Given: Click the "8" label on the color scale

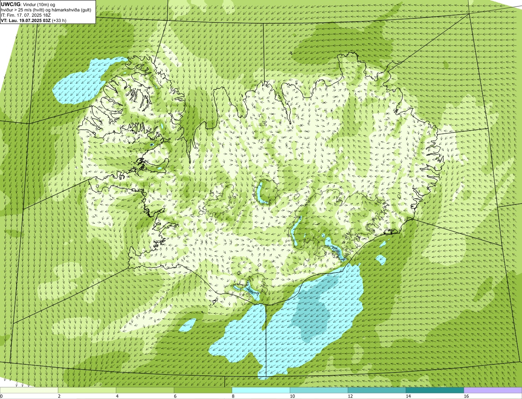Looking at the screenshot, I should tap(233, 396).
